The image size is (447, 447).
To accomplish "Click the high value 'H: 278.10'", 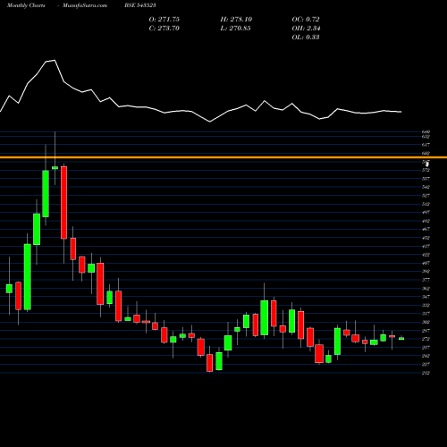I will (236, 20).
